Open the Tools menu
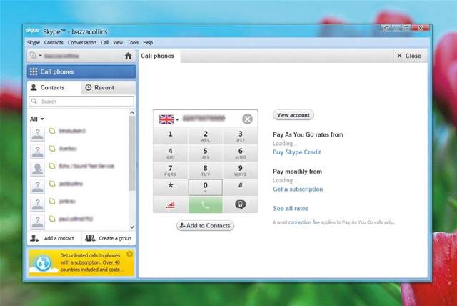 (133, 43)
